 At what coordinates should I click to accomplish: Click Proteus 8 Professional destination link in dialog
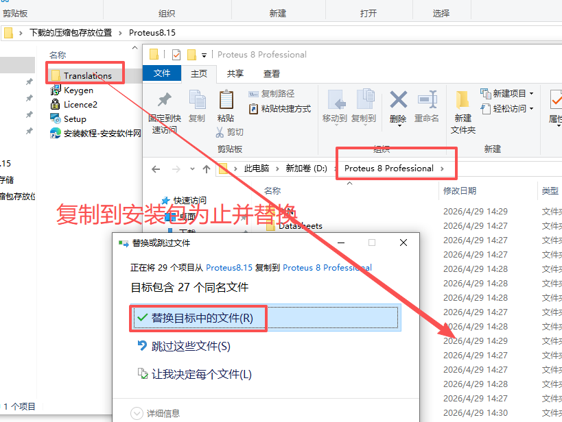point(327,267)
